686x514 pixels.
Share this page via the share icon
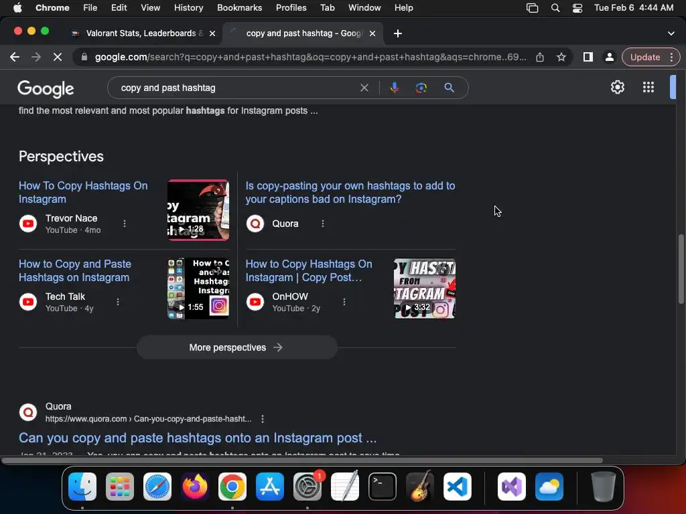540,58
